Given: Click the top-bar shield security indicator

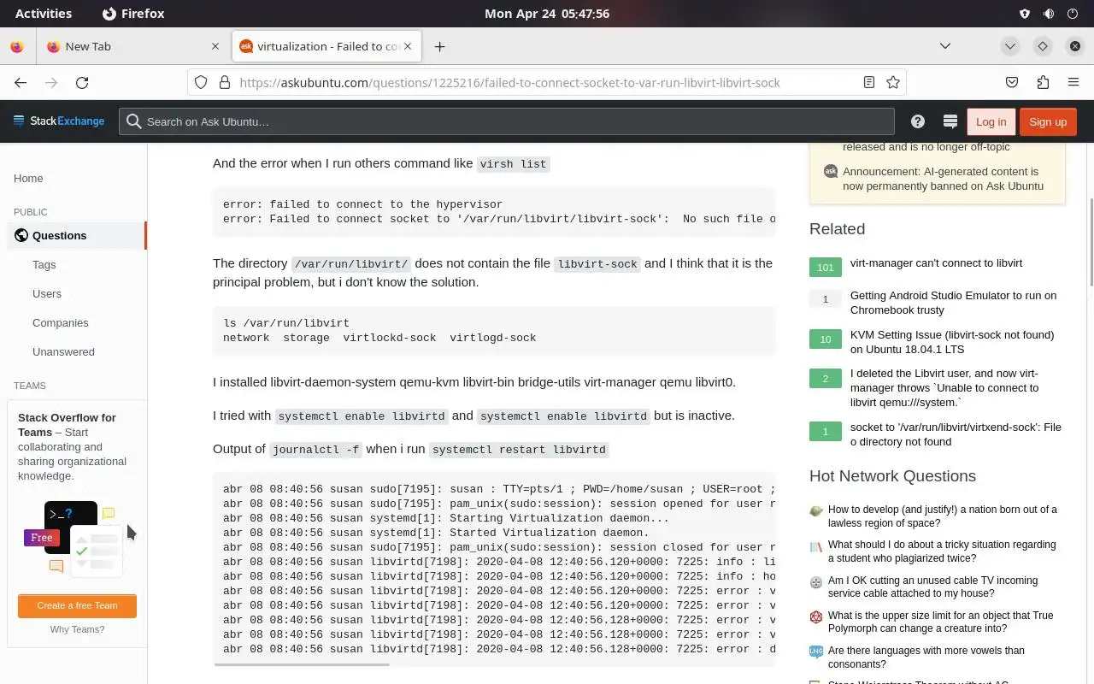Looking at the screenshot, I should [1025, 14].
